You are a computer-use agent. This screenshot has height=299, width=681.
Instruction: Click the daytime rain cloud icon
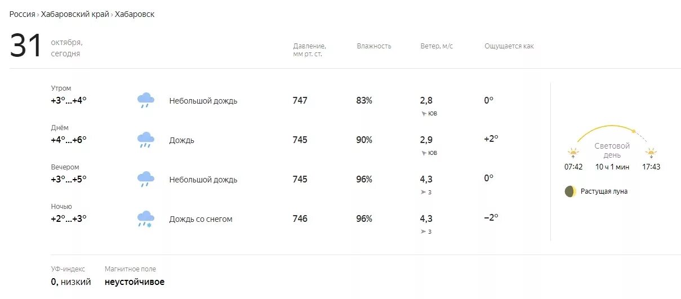(146, 140)
